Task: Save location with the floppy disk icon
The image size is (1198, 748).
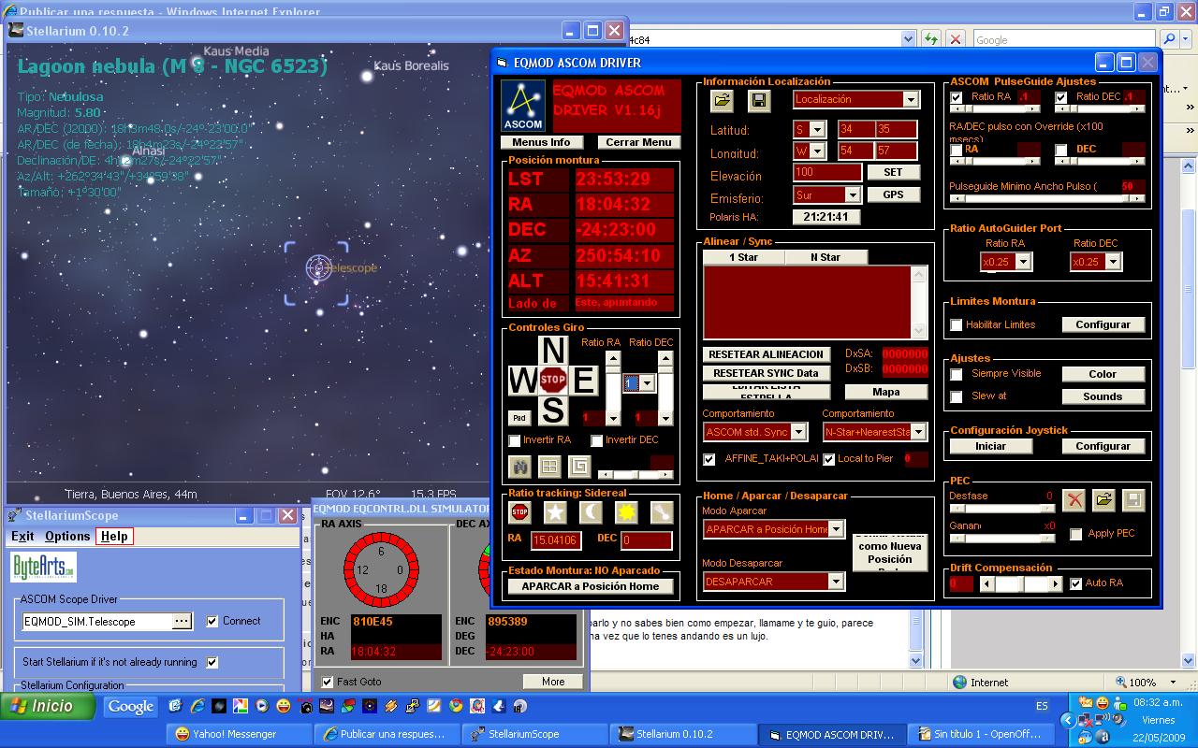Action: 759,100
